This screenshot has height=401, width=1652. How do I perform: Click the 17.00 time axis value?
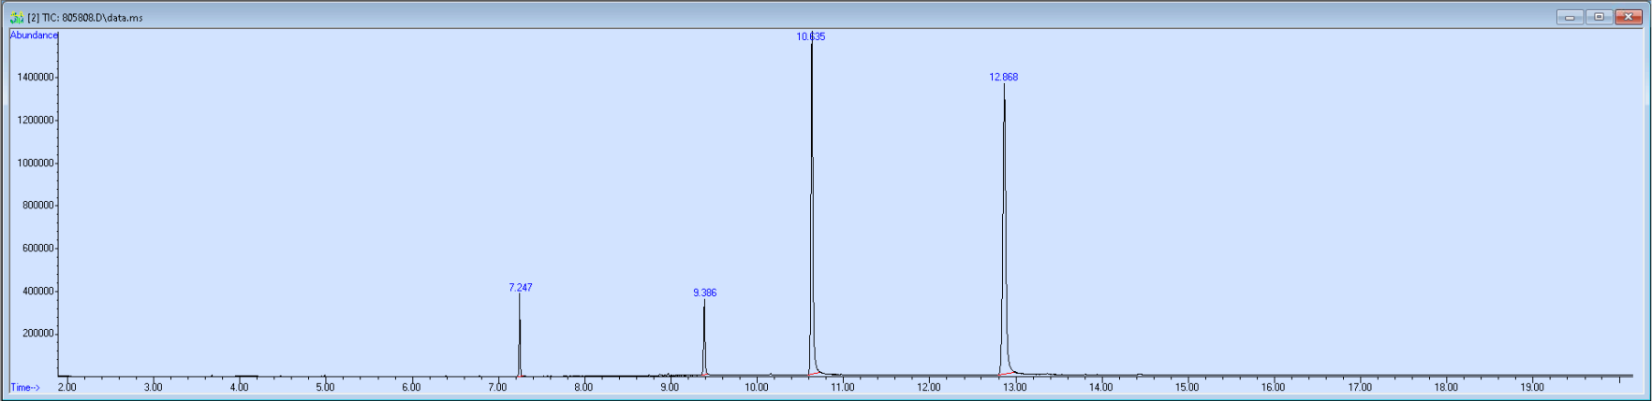pos(1360,387)
